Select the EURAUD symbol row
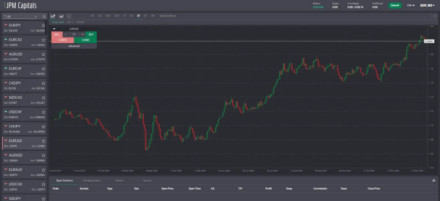440x201 pixels. pos(24,172)
